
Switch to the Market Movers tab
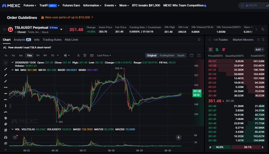click(x=243, y=40)
